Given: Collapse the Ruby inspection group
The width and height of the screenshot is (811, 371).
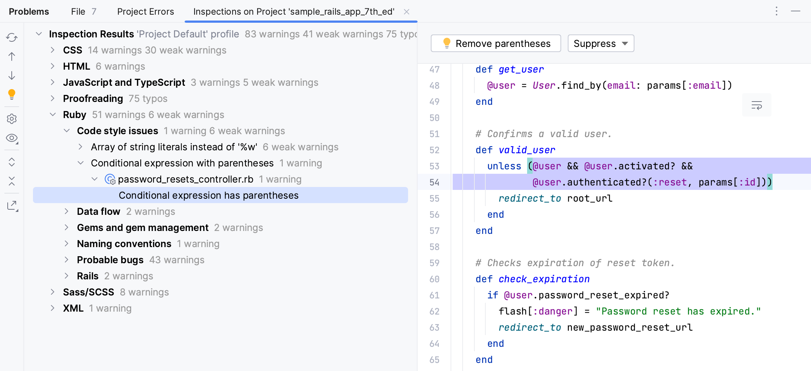Looking at the screenshot, I should (x=53, y=115).
